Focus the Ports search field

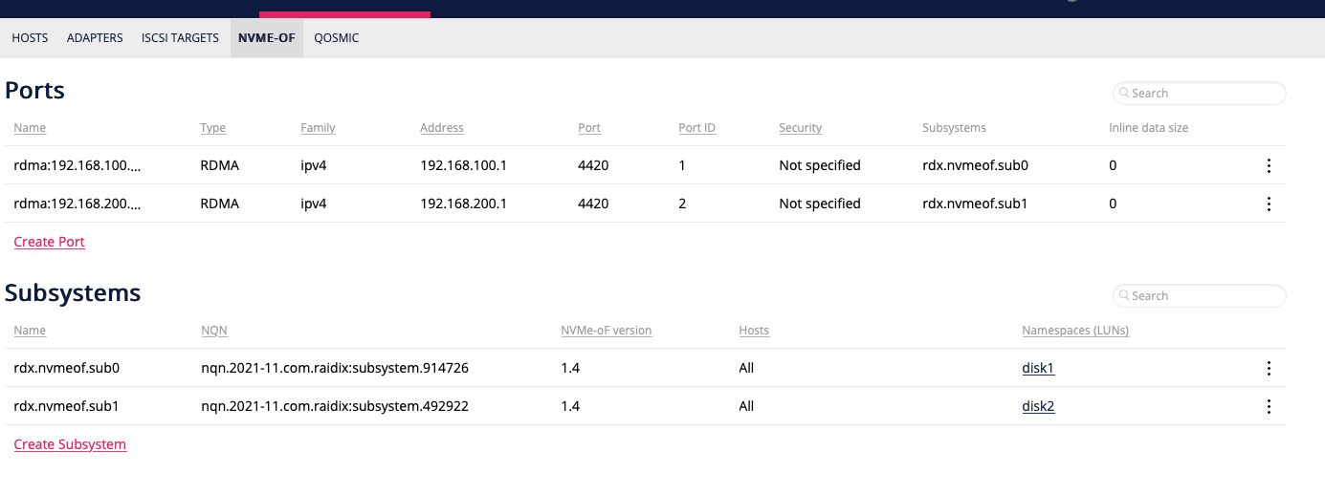[x=1200, y=94]
